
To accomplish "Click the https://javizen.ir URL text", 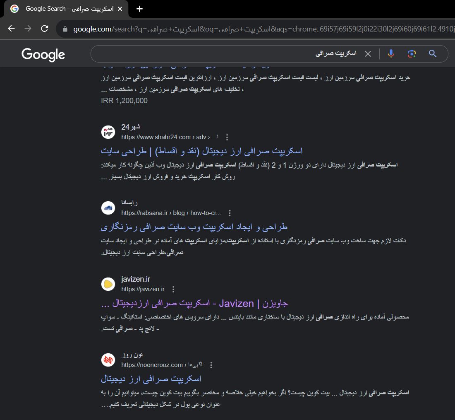I will click(x=143, y=289).
